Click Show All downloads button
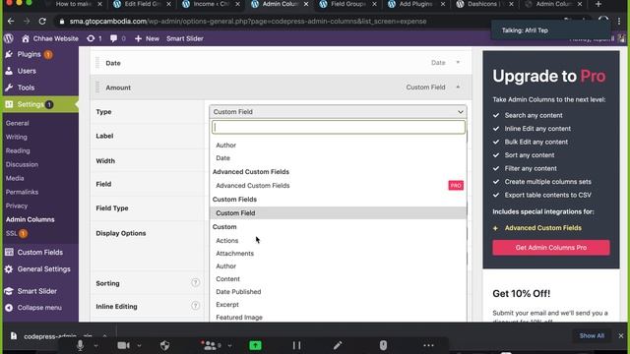 pyautogui.click(x=592, y=336)
